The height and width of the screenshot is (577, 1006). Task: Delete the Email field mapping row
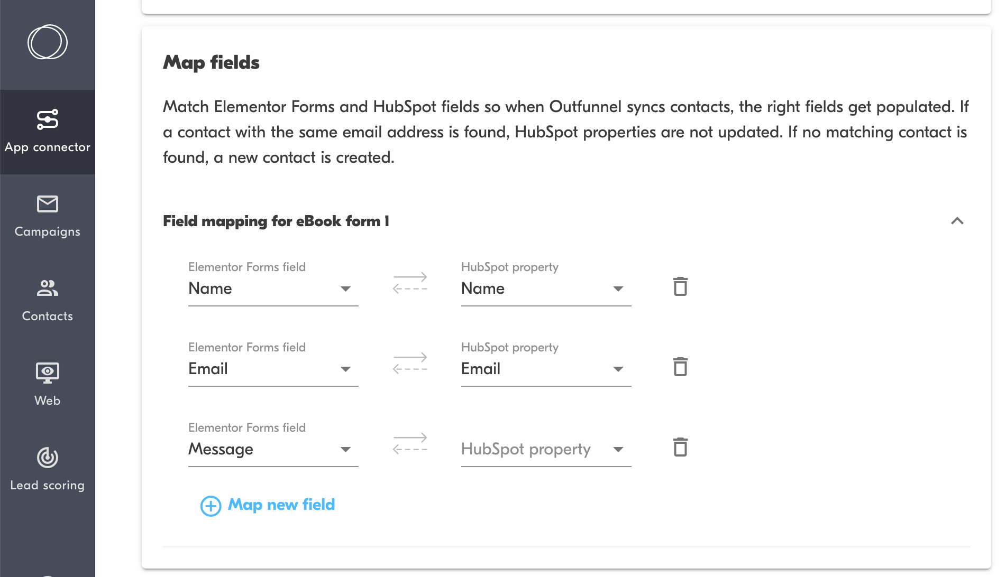point(680,367)
